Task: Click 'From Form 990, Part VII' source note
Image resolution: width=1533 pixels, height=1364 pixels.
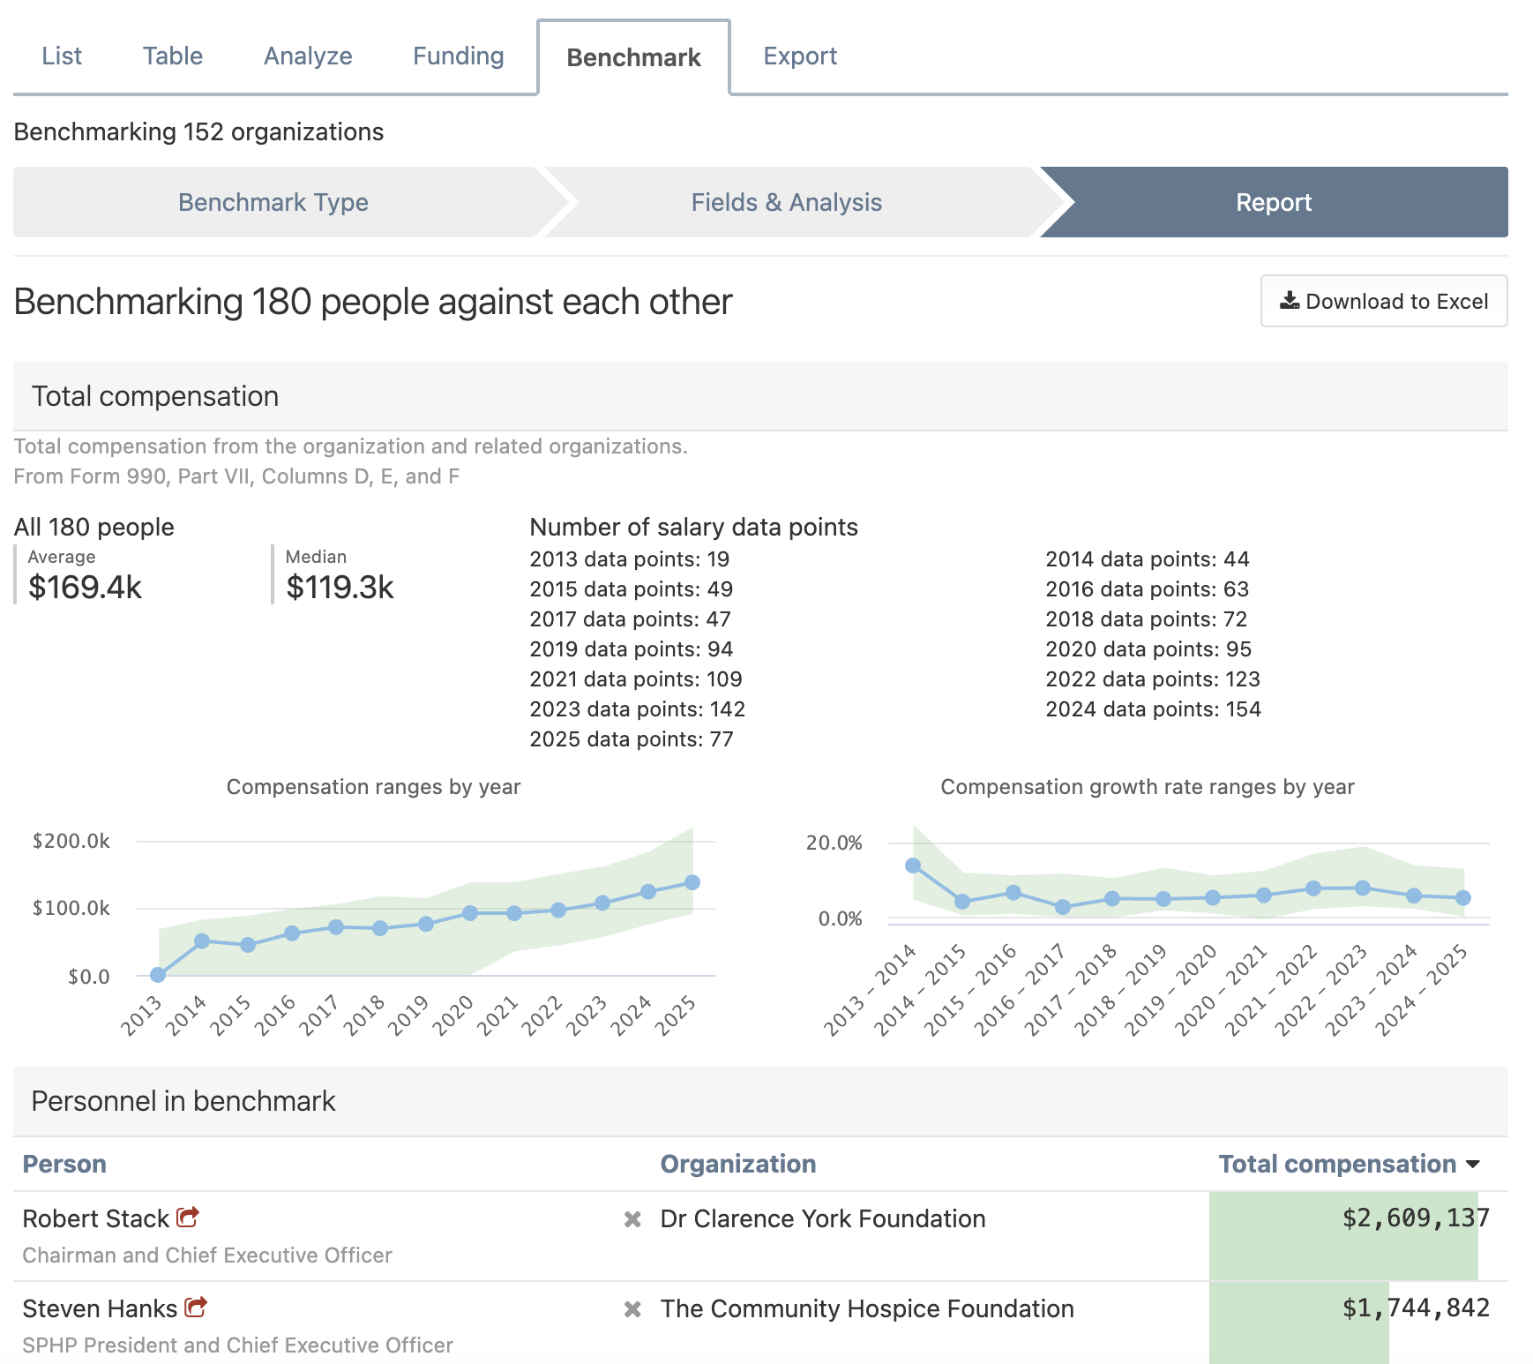Action: tap(236, 476)
